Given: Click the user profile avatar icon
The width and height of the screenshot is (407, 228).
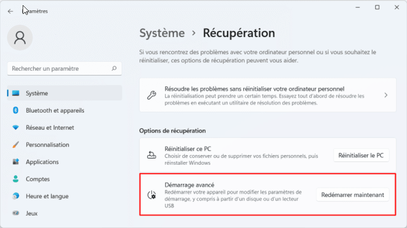Looking at the screenshot, I should pyautogui.click(x=20, y=37).
